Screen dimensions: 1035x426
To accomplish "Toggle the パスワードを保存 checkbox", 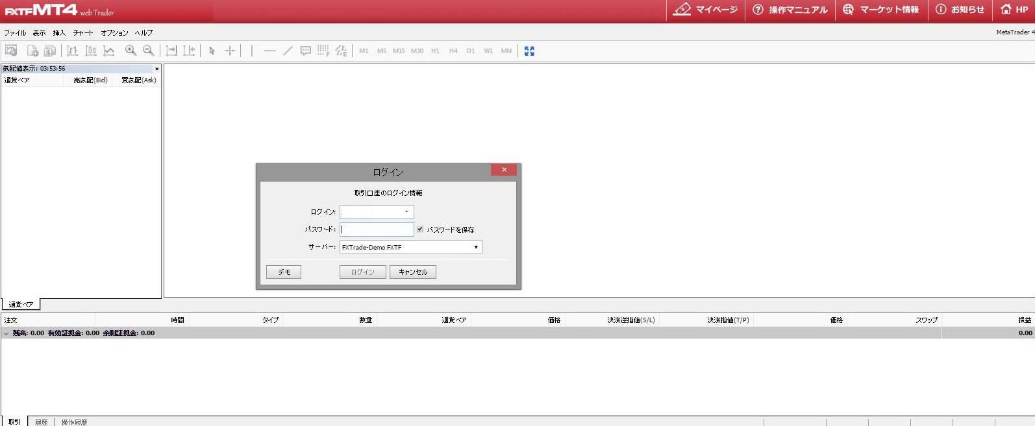I will coord(420,229).
